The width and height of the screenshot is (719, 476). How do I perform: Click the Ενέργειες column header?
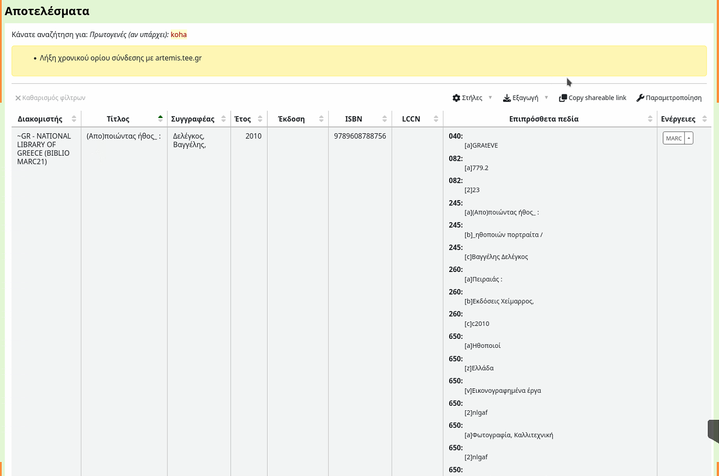(677, 119)
